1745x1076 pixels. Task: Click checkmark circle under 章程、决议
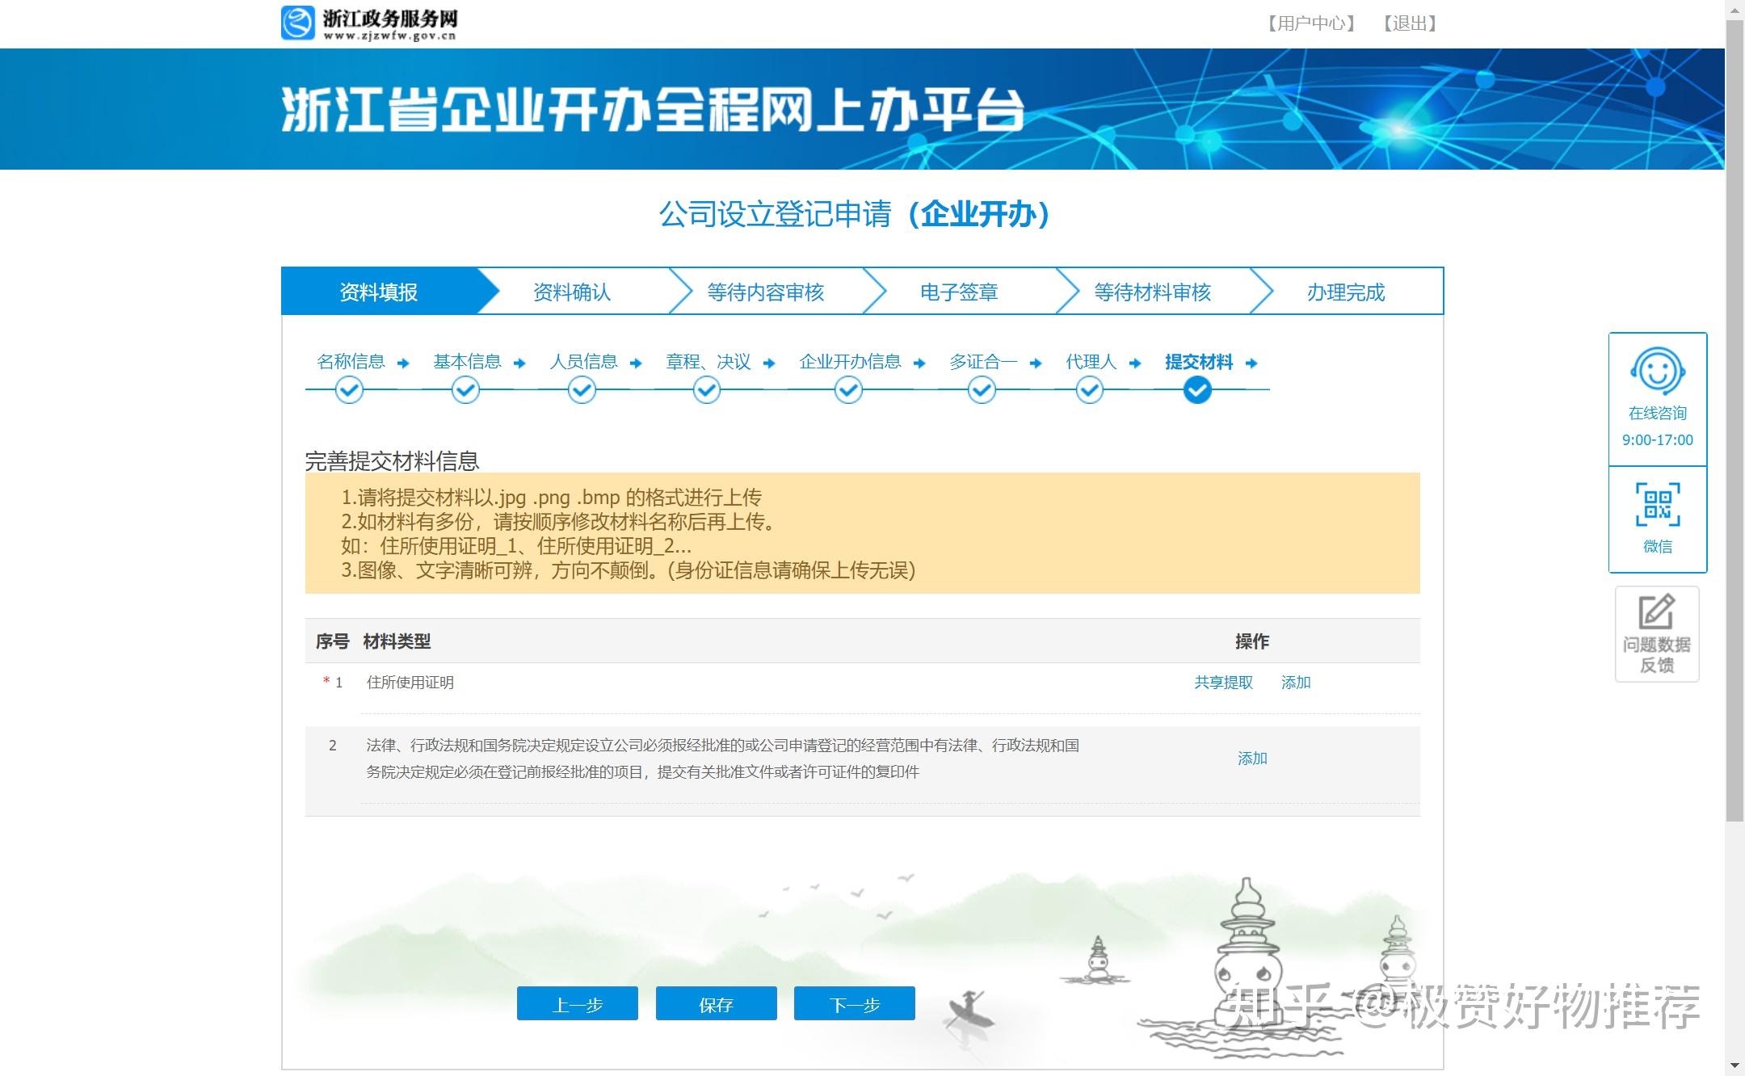pyautogui.click(x=707, y=390)
